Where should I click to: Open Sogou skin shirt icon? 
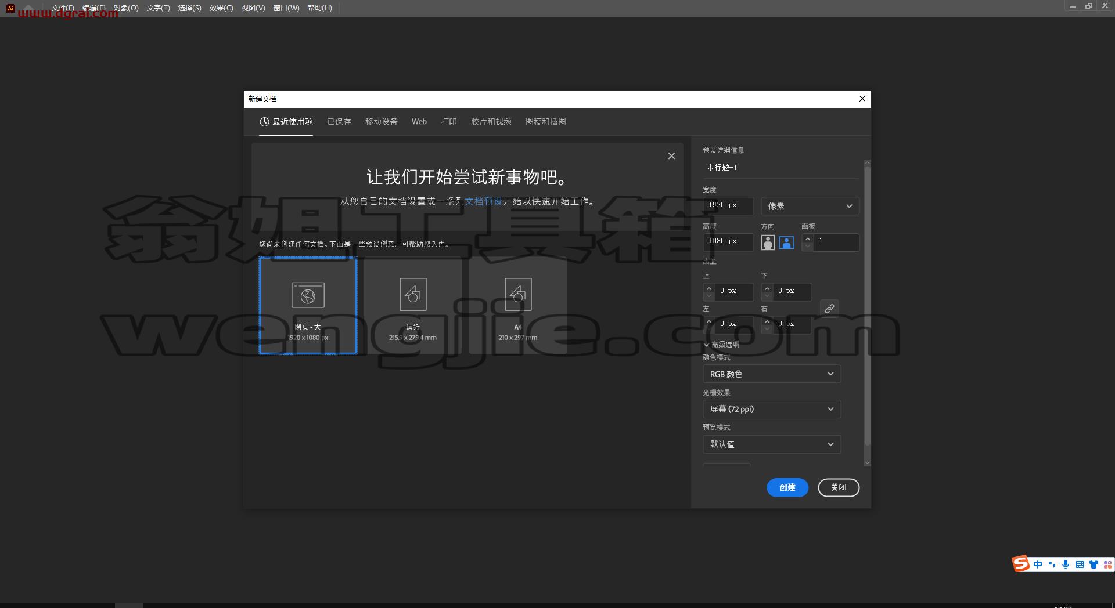[1094, 564]
